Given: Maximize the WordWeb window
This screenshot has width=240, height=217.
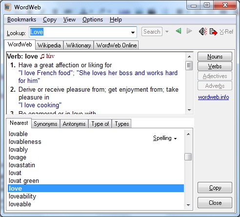Looking at the screenshot, I should pos(207,5).
